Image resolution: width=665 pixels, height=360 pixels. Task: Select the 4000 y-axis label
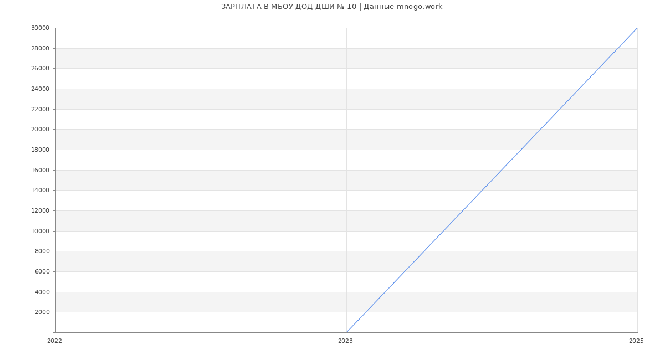(x=42, y=292)
